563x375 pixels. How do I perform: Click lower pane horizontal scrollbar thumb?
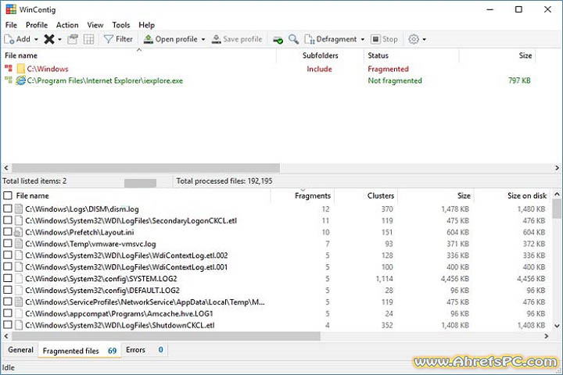(x=166, y=336)
